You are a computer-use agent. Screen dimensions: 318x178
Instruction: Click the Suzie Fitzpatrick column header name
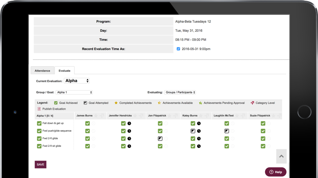click(x=260, y=116)
